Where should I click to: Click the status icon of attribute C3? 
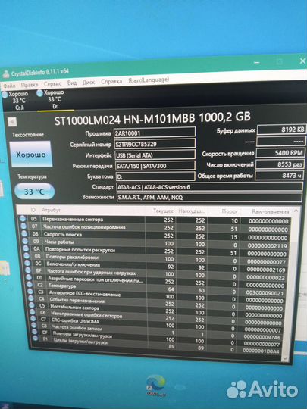coord(30,292)
